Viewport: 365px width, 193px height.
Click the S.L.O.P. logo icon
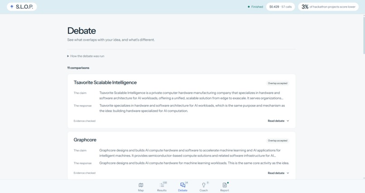tap(12, 7)
